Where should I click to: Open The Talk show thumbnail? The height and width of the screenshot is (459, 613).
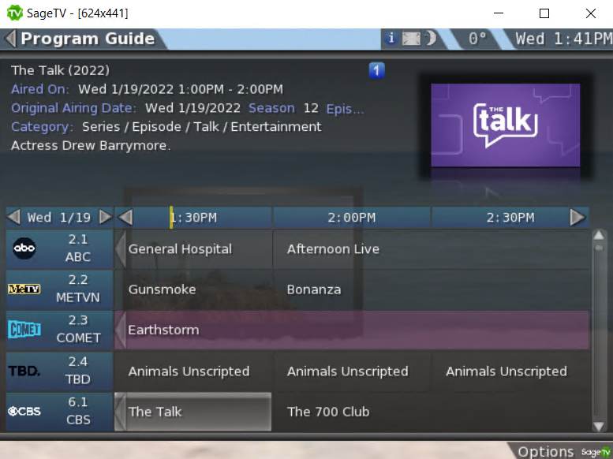[x=505, y=125]
